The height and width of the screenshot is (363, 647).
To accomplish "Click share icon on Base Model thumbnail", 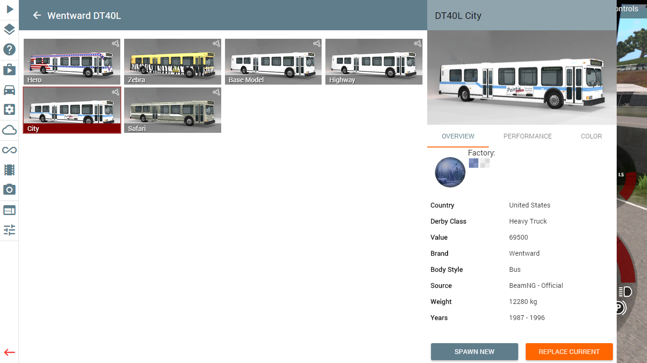I will click(317, 43).
